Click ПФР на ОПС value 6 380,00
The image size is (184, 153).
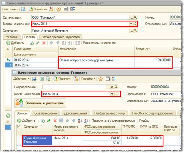click(156, 138)
